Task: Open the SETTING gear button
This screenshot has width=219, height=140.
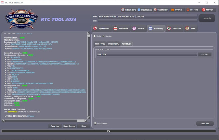Action: (193, 10)
